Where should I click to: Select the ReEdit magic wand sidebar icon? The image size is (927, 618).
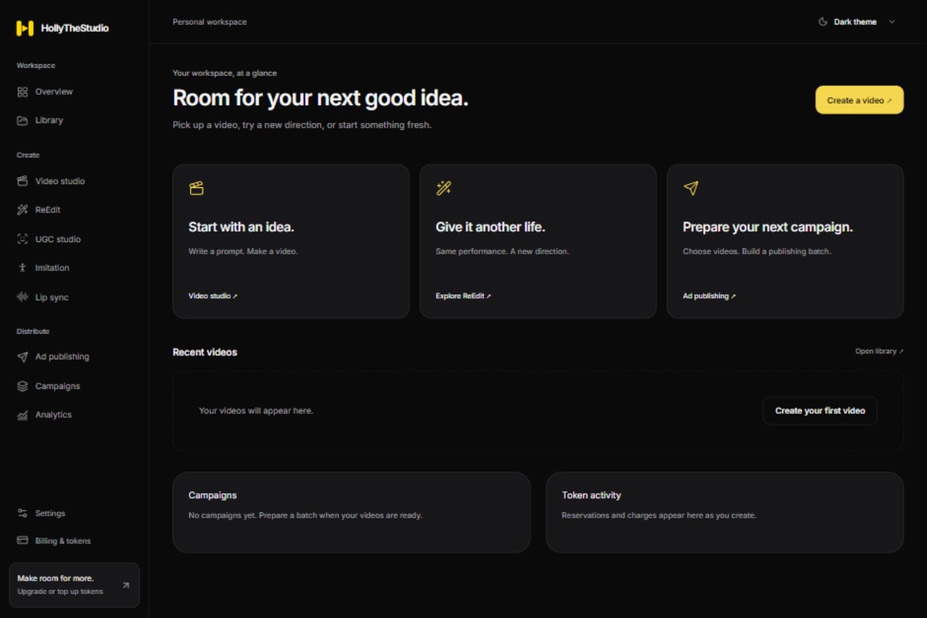coord(23,210)
